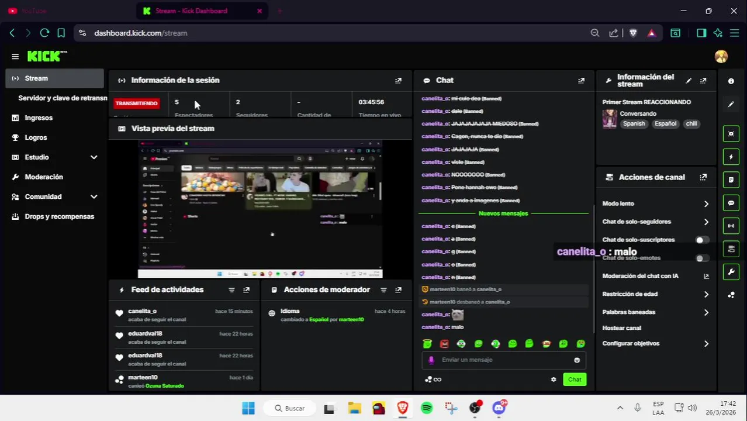Click the pencil edit icon in right sidebar
747x421 pixels.
731,104
